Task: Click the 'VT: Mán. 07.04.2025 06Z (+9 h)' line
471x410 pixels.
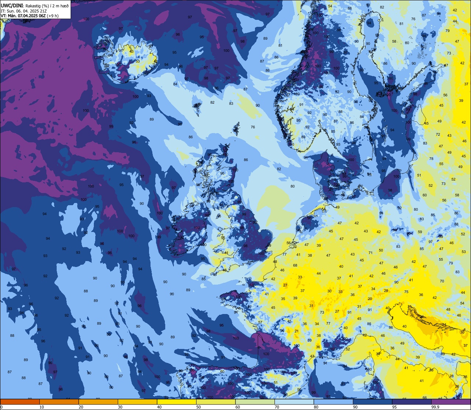Action: (x=29, y=16)
